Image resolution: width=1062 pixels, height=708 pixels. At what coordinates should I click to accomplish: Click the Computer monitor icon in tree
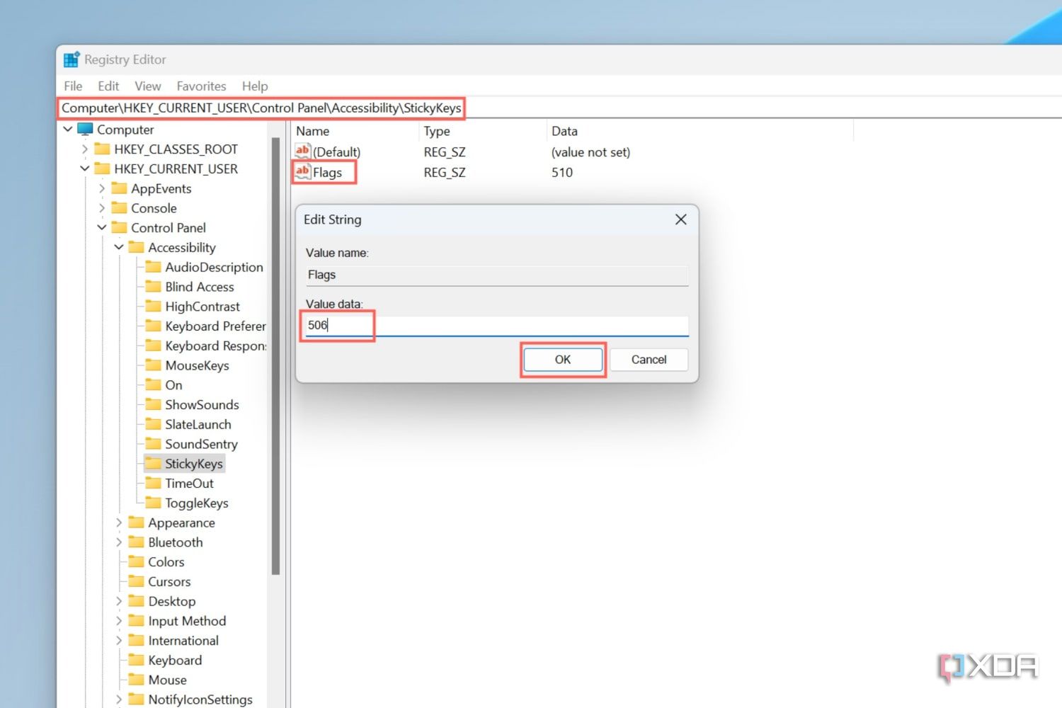click(x=85, y=129)
